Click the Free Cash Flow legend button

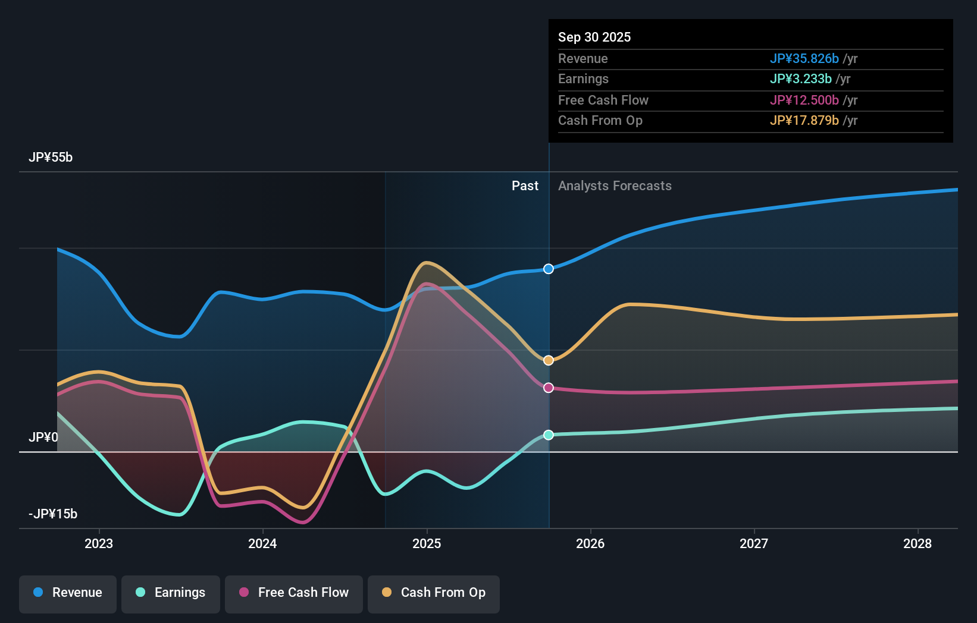[294, 593]
